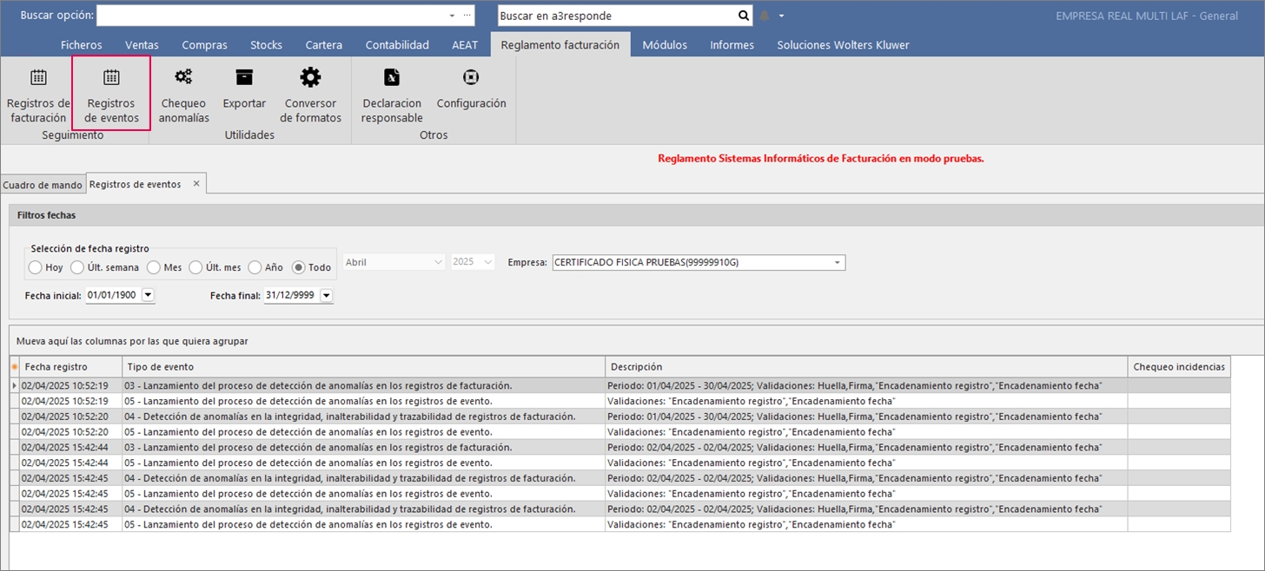Select the 15:42:44 row of event type 05
Image resolution: width=1265 pixels, height=571 pixels.
click(x=620, y=463)
